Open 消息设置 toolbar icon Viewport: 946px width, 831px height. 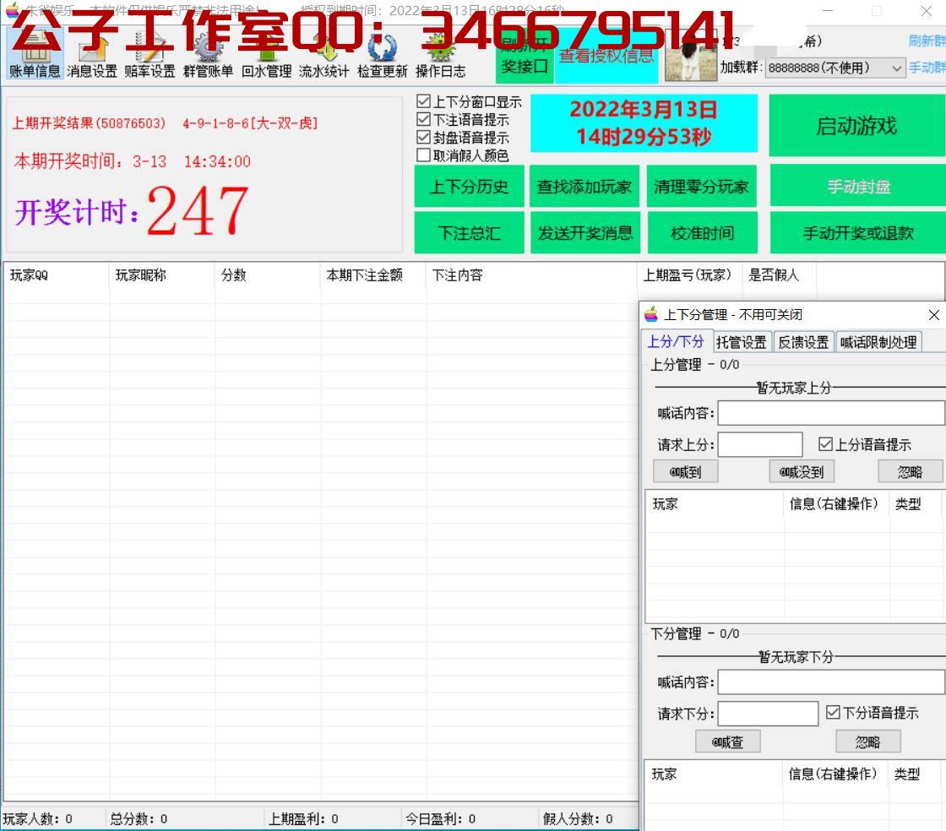[x=92, y=56]
